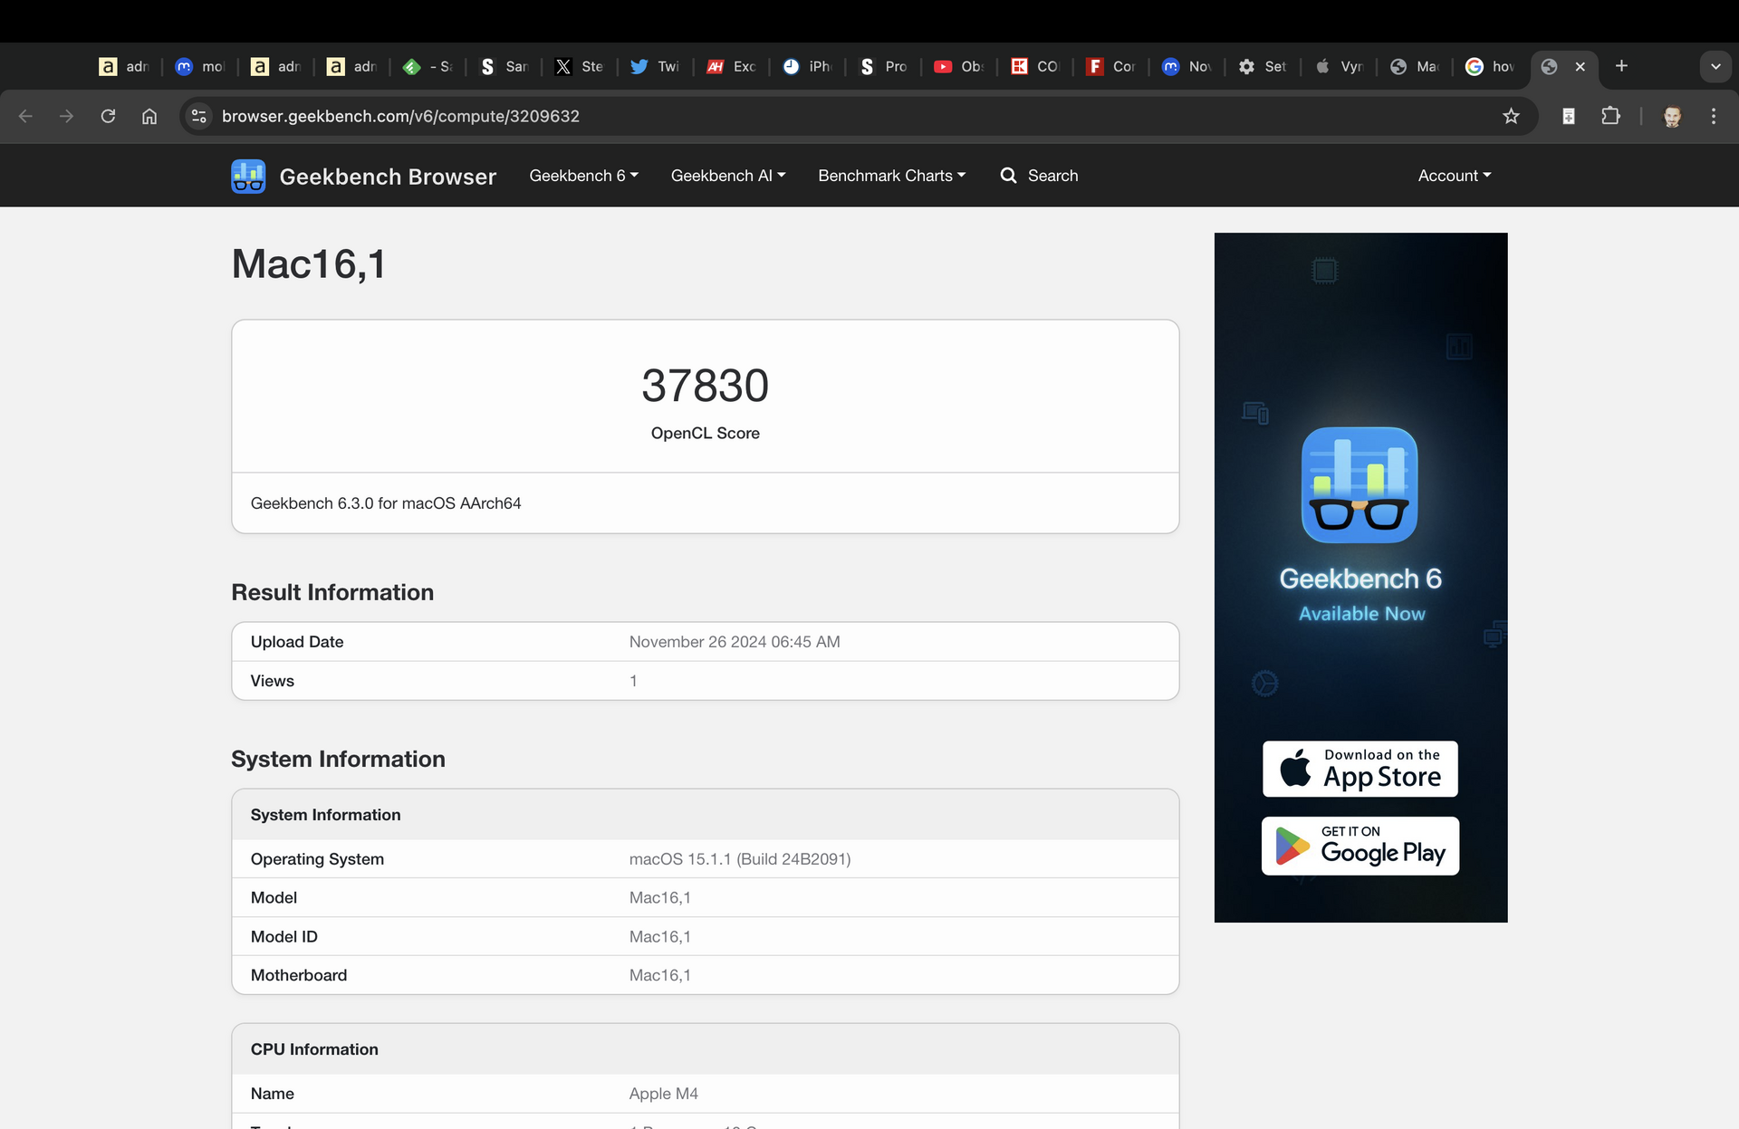Click the site information icon in address bar
This screenshot has height=1129, width=1739.
click(x=199, y=116)
